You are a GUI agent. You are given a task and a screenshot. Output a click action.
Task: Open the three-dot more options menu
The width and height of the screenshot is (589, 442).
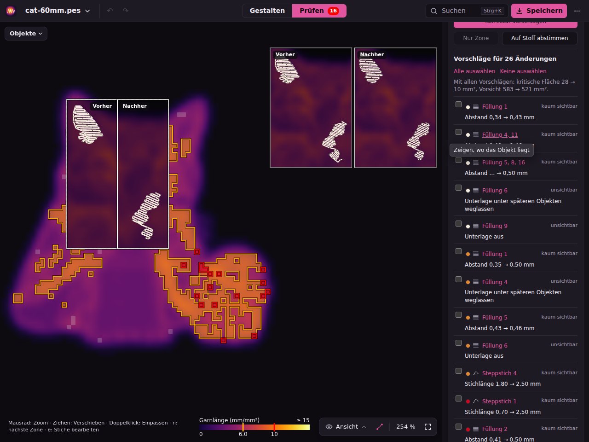(x=577, y=11)
